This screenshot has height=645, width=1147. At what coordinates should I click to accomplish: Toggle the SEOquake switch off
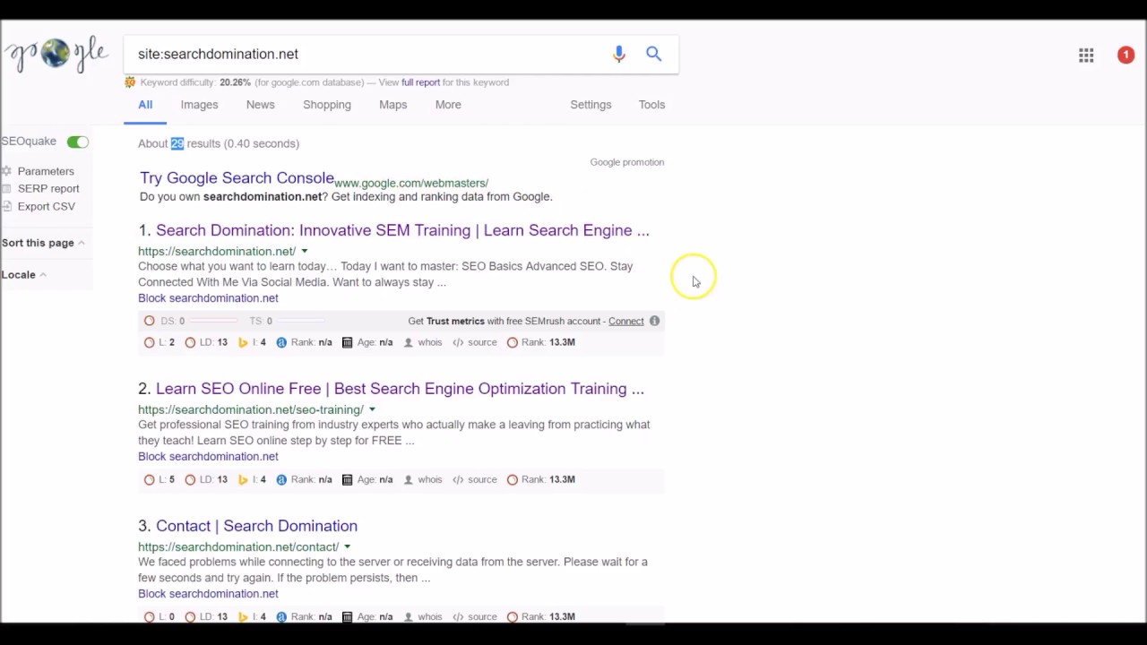[x=78, y=142]
